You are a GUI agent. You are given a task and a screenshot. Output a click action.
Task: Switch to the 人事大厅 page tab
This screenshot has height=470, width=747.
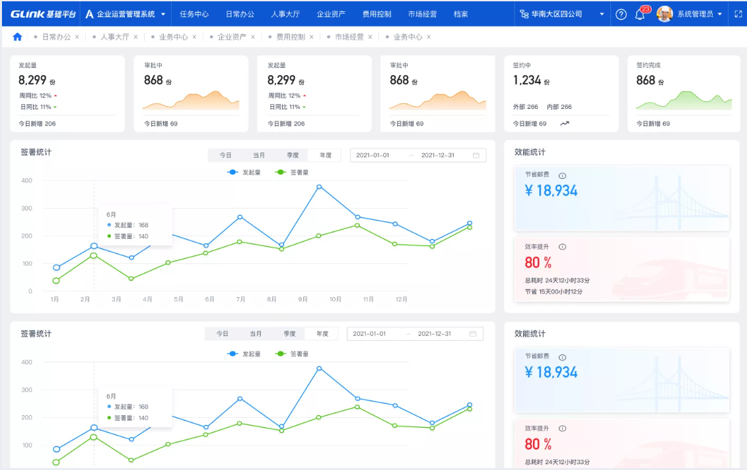pos(115,37)
